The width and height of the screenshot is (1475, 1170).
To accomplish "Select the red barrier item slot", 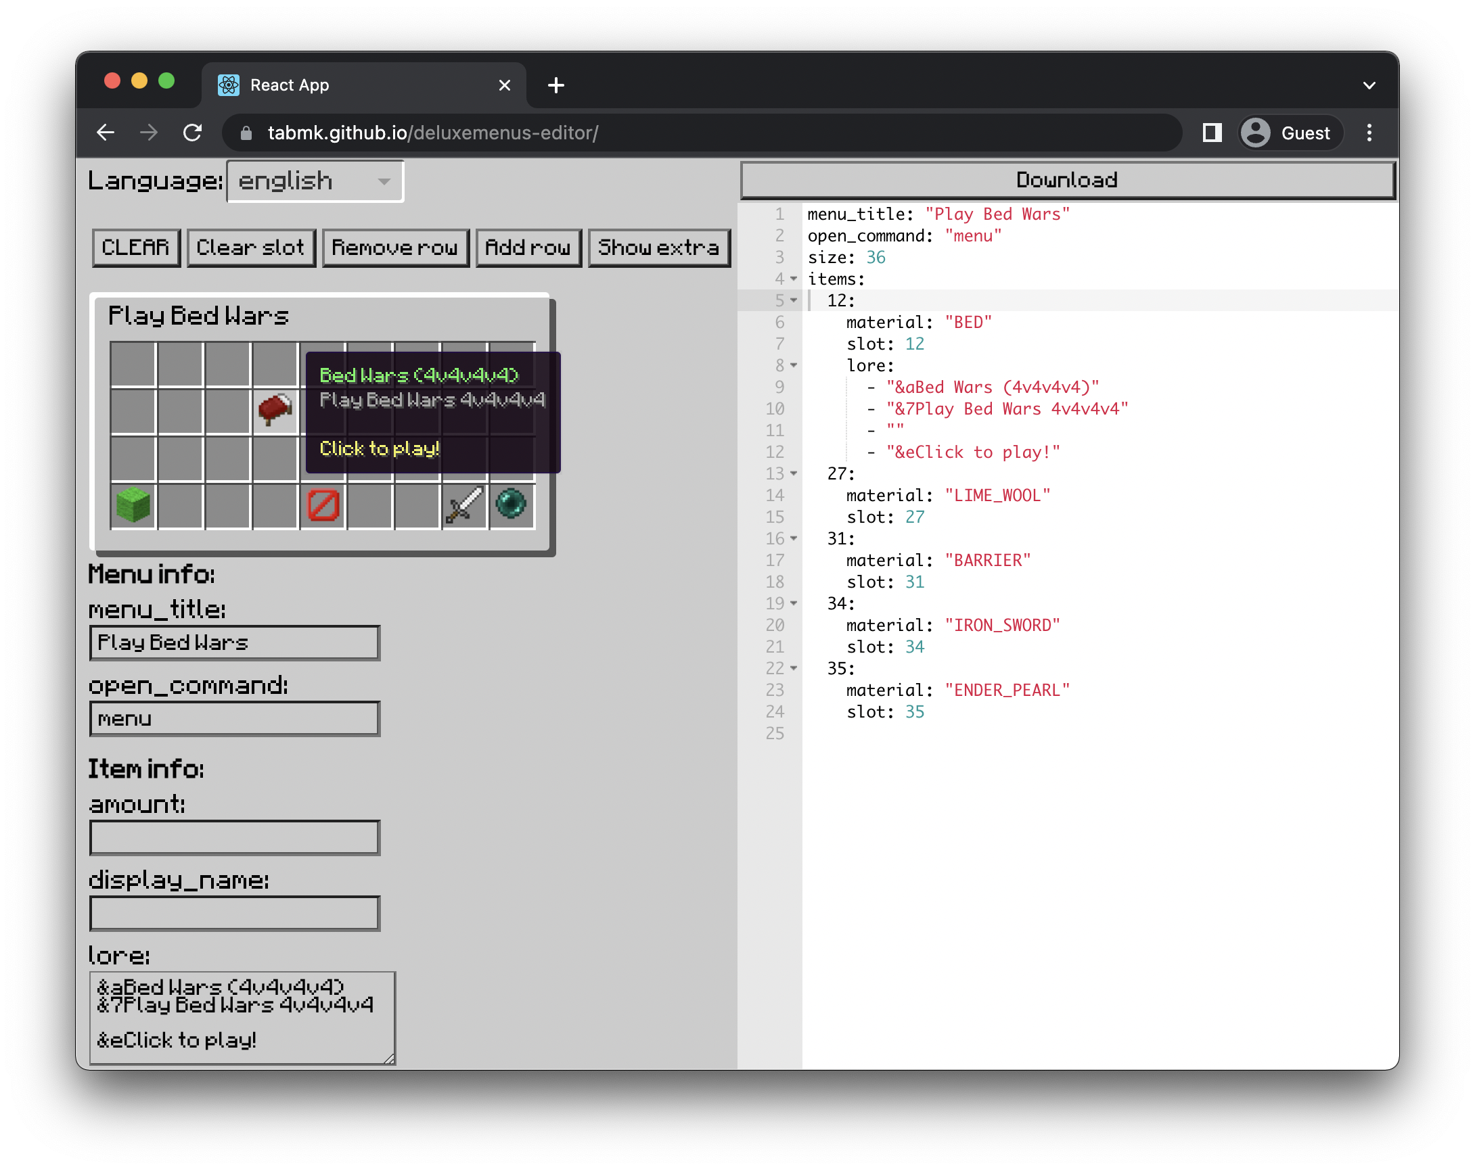I will tap(323, 505).
